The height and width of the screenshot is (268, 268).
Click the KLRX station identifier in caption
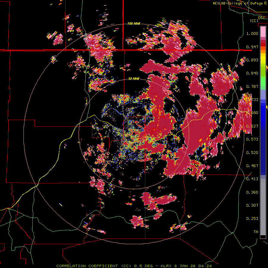point(166,266)
